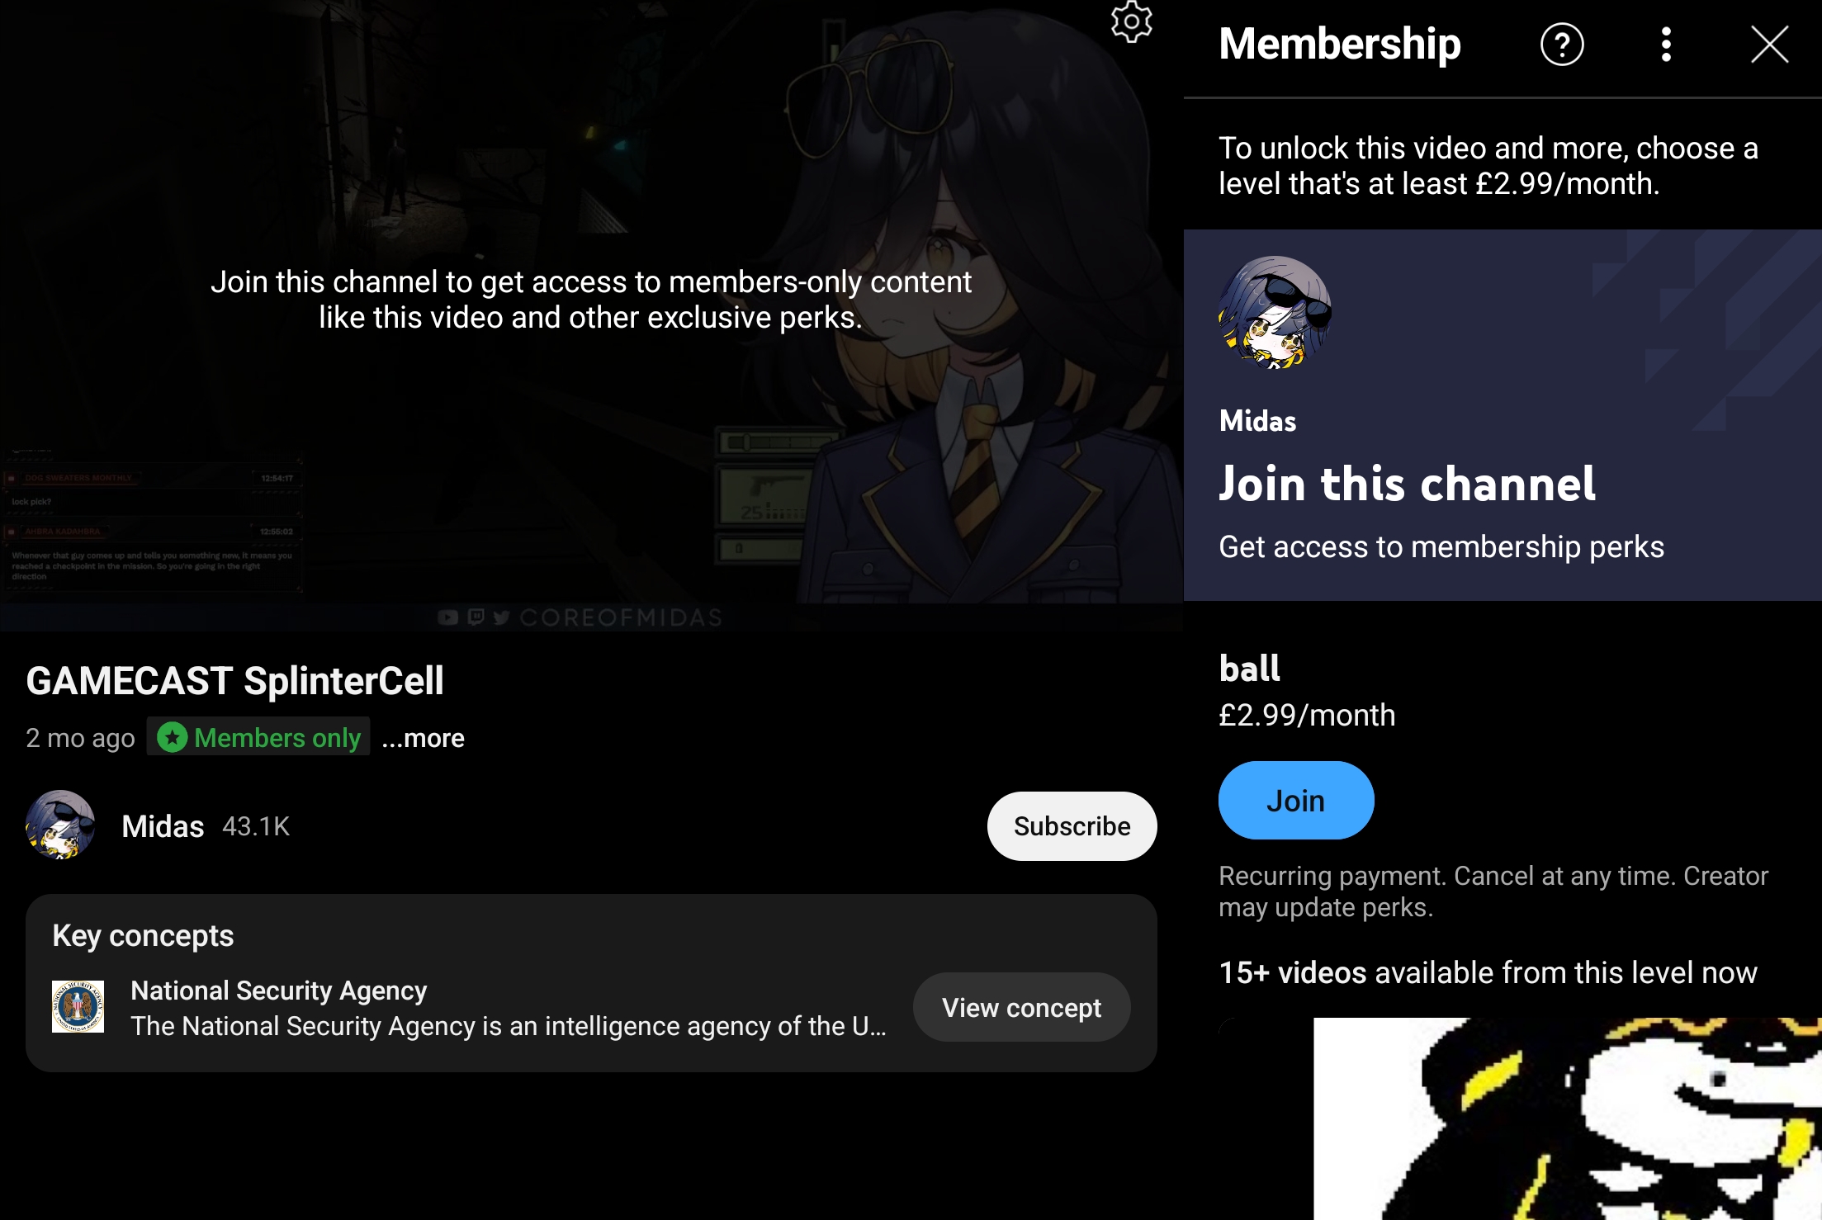The height and width of the screenshot is (1220, 1822).
Task: Join the ball membership level
Action: pos(1296,801)
